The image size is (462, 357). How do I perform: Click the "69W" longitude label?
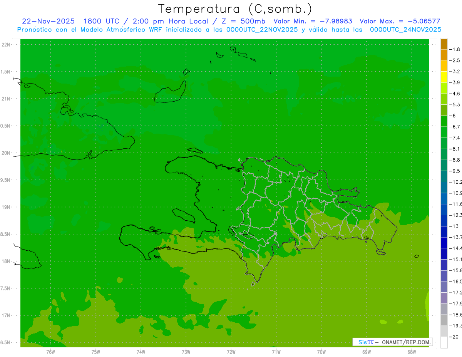(x=367, y=352)
